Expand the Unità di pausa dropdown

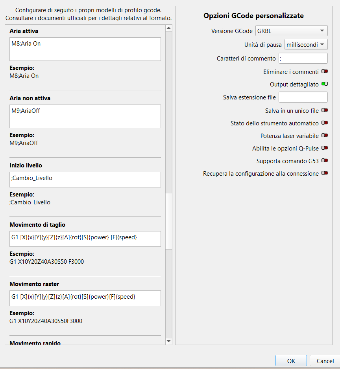click(306, 44)
